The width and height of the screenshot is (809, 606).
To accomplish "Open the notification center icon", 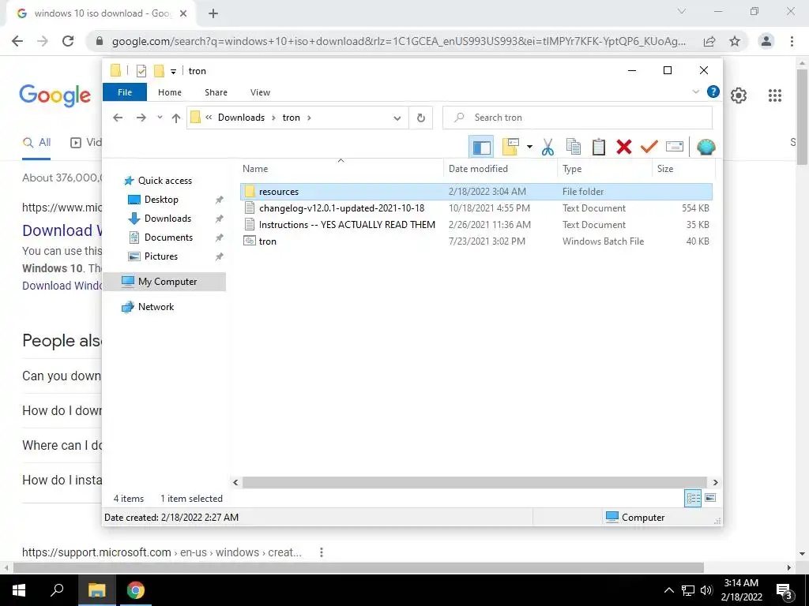I will click(785, 590).
